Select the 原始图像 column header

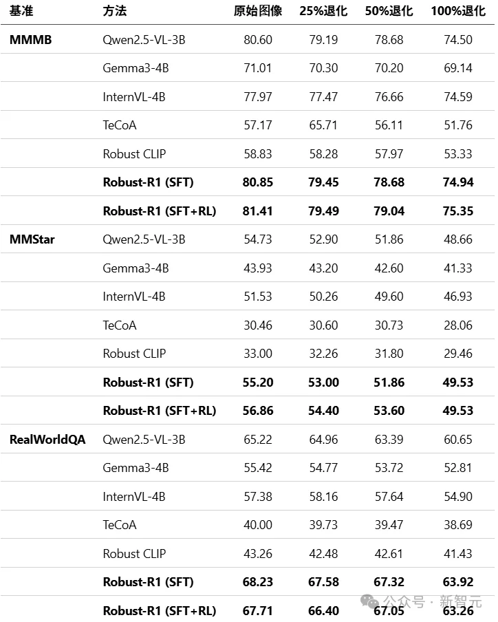(x=258, y=11)
